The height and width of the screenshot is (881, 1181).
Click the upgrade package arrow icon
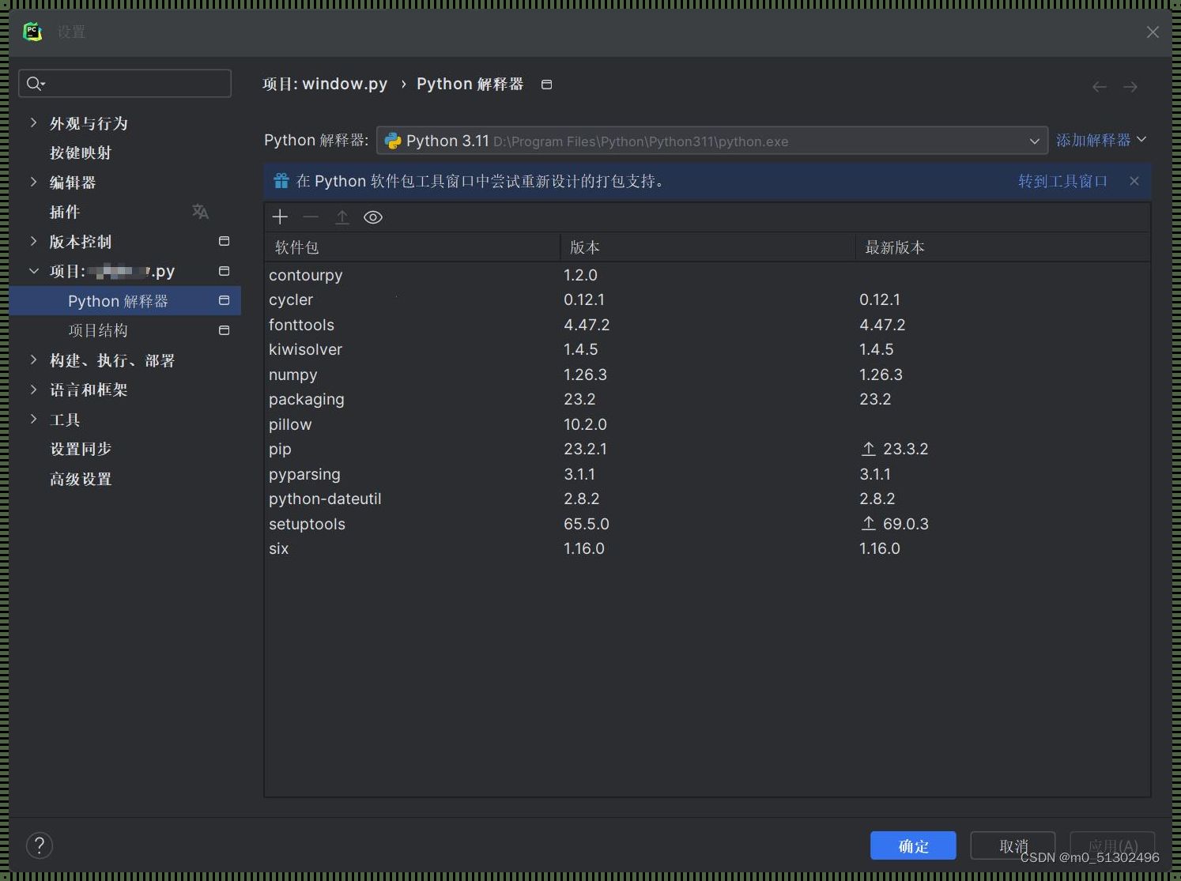click(x=341, y=217)
